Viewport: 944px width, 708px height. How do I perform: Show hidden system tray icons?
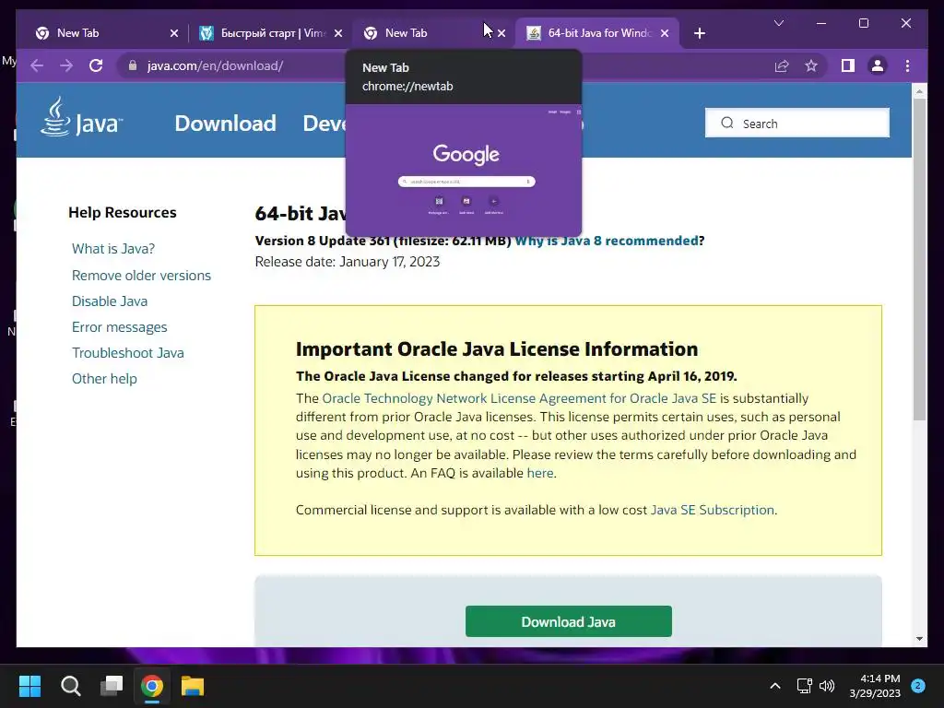(x=775, y=686)
